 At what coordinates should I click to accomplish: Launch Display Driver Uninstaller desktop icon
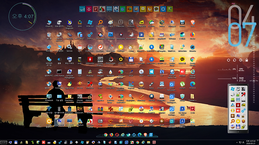click(100, 61)
